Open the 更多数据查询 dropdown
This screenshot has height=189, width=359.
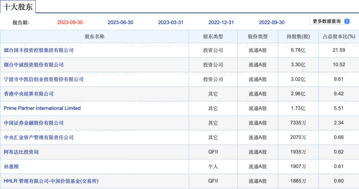pos(330,21)
